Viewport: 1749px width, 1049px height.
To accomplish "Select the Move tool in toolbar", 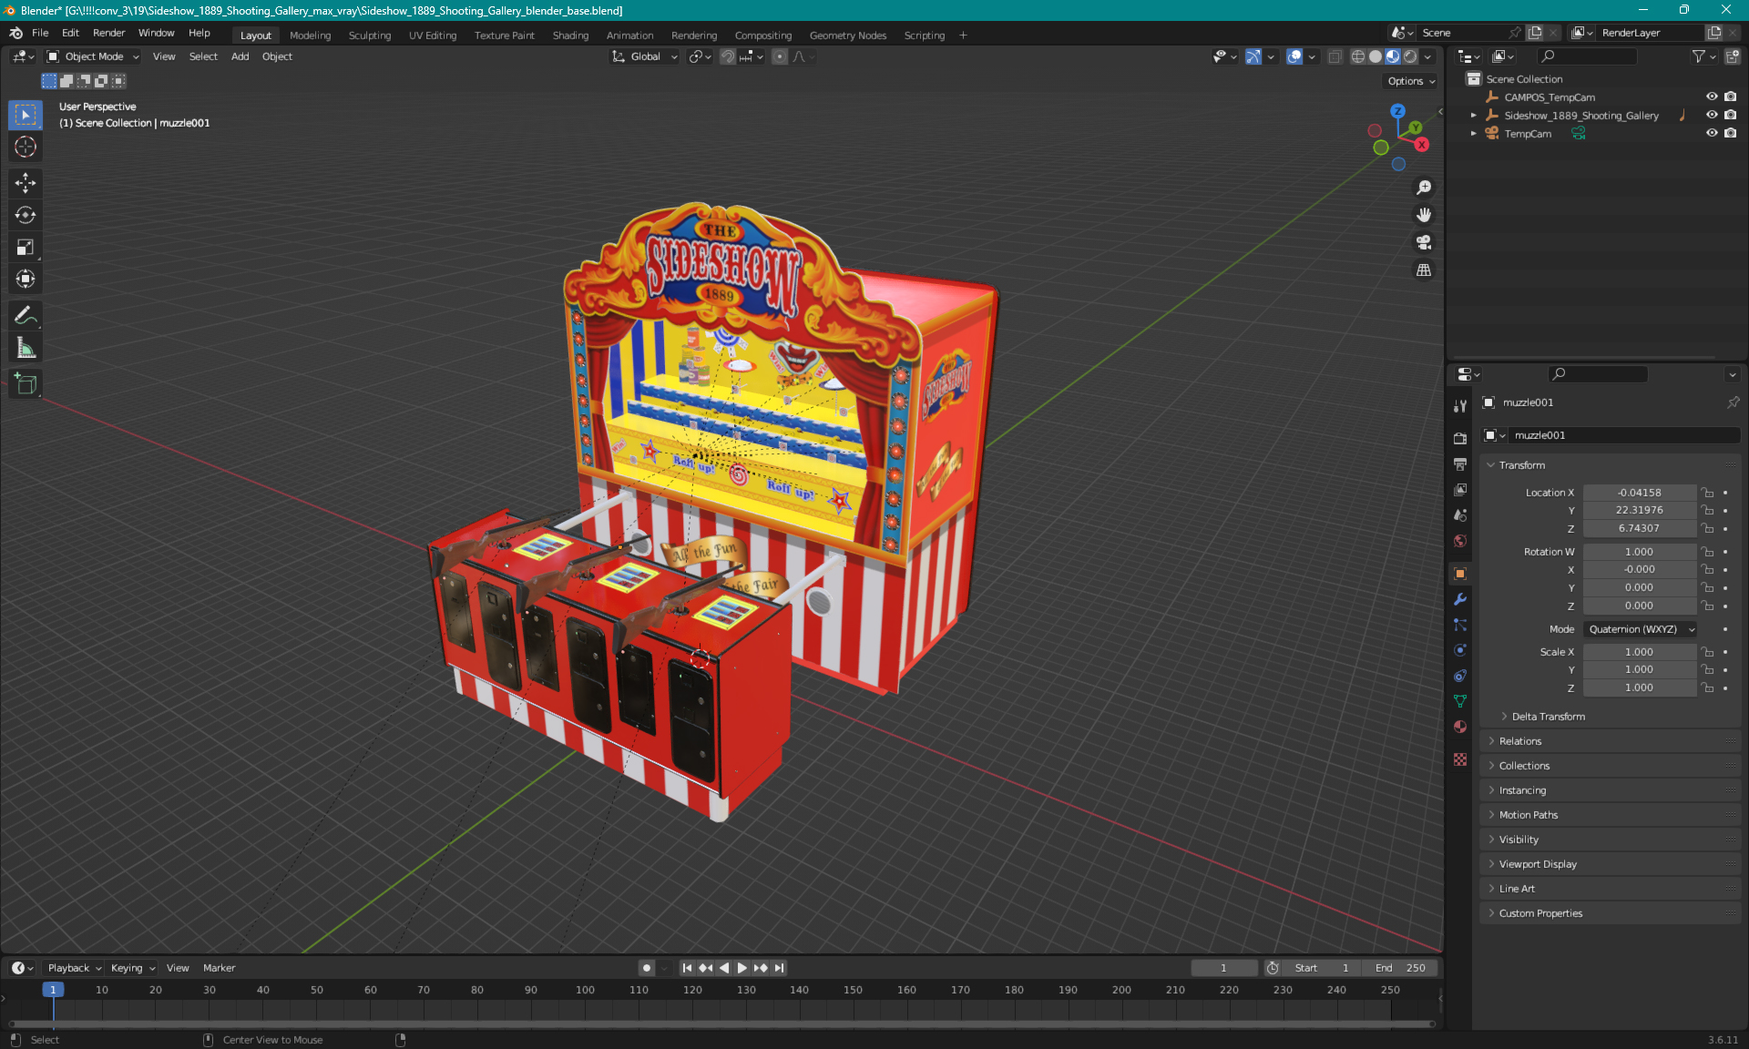I will pyautogui.click(x=27, y=182).
